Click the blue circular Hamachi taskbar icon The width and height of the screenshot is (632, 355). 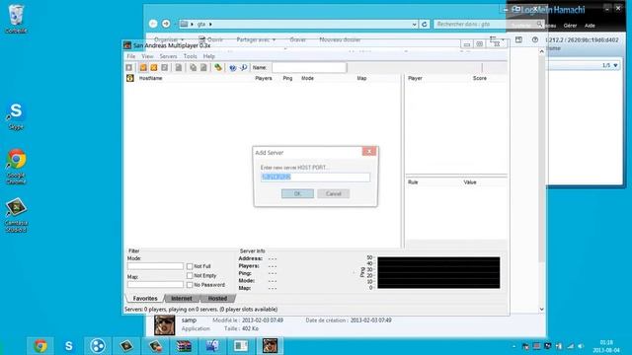click(98, 346)
